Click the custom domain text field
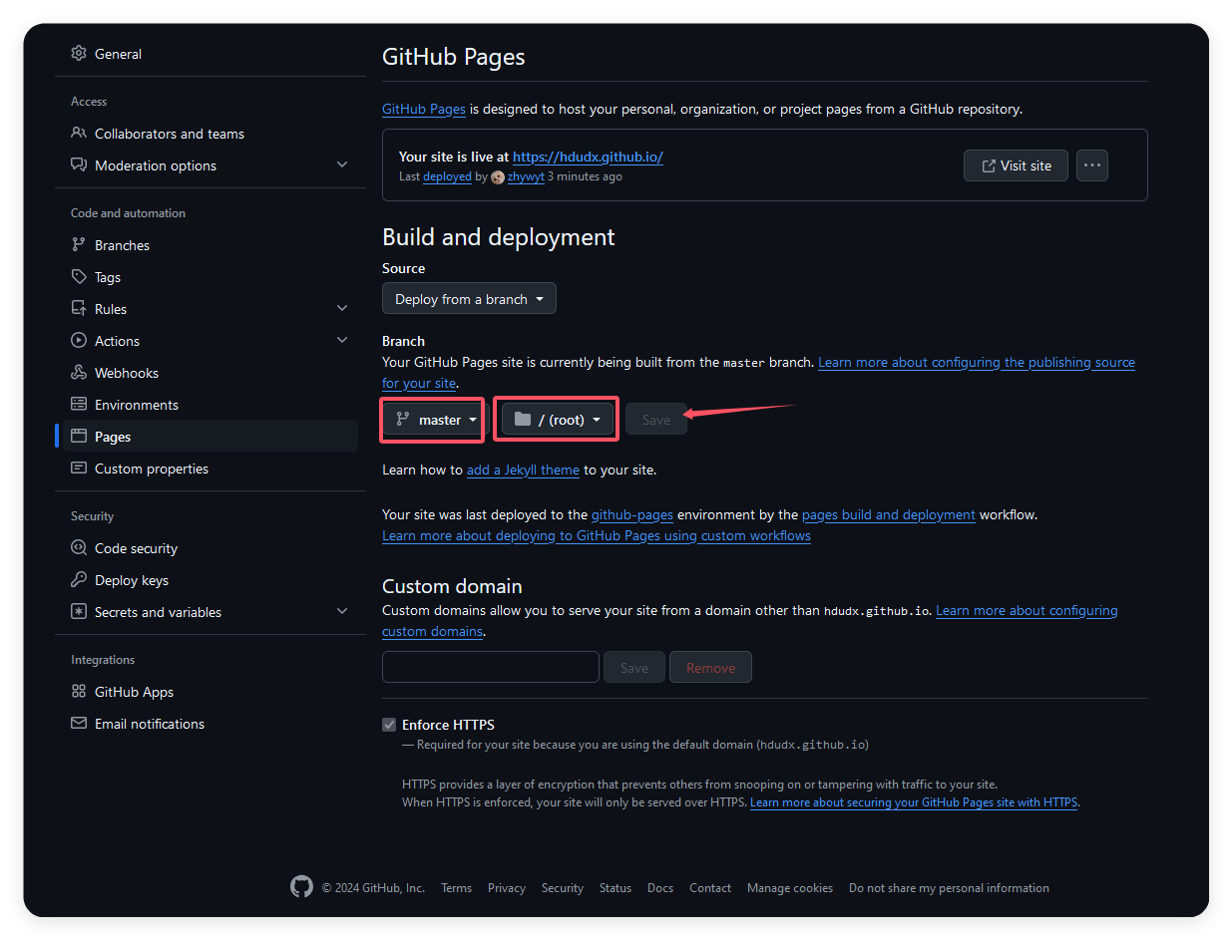Viewport: 1232px width, 940px height. click(x=490, y=668)
